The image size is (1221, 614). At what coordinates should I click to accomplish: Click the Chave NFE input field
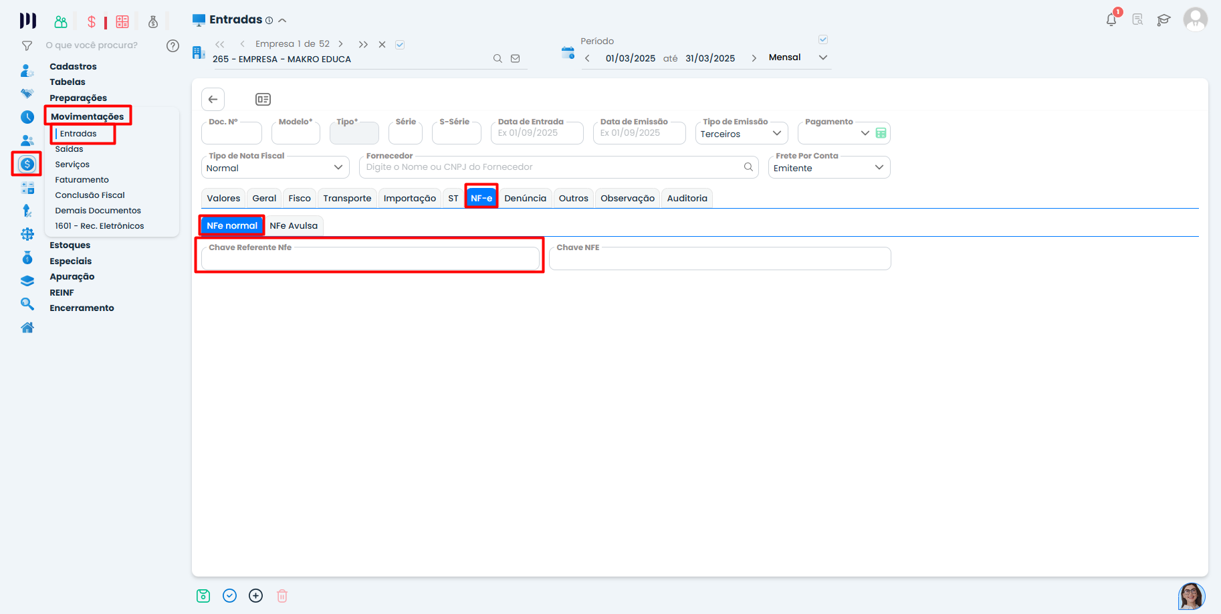pos(719,260)
